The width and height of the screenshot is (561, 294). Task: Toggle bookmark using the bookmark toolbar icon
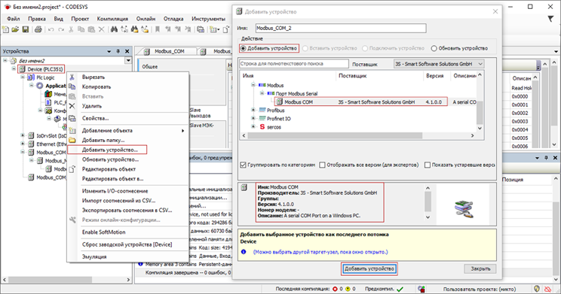pyautogui.click(x=158, y=29)
